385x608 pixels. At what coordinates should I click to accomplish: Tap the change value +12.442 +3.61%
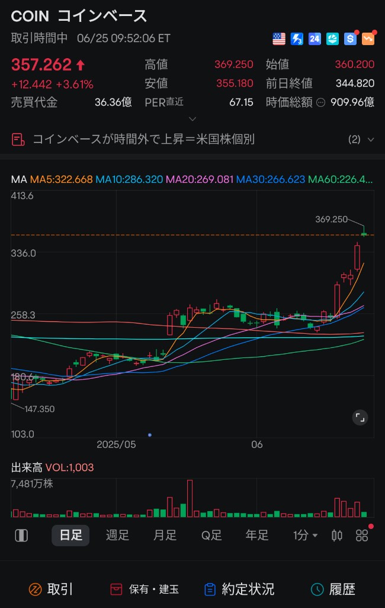click(x=52, y=84)
